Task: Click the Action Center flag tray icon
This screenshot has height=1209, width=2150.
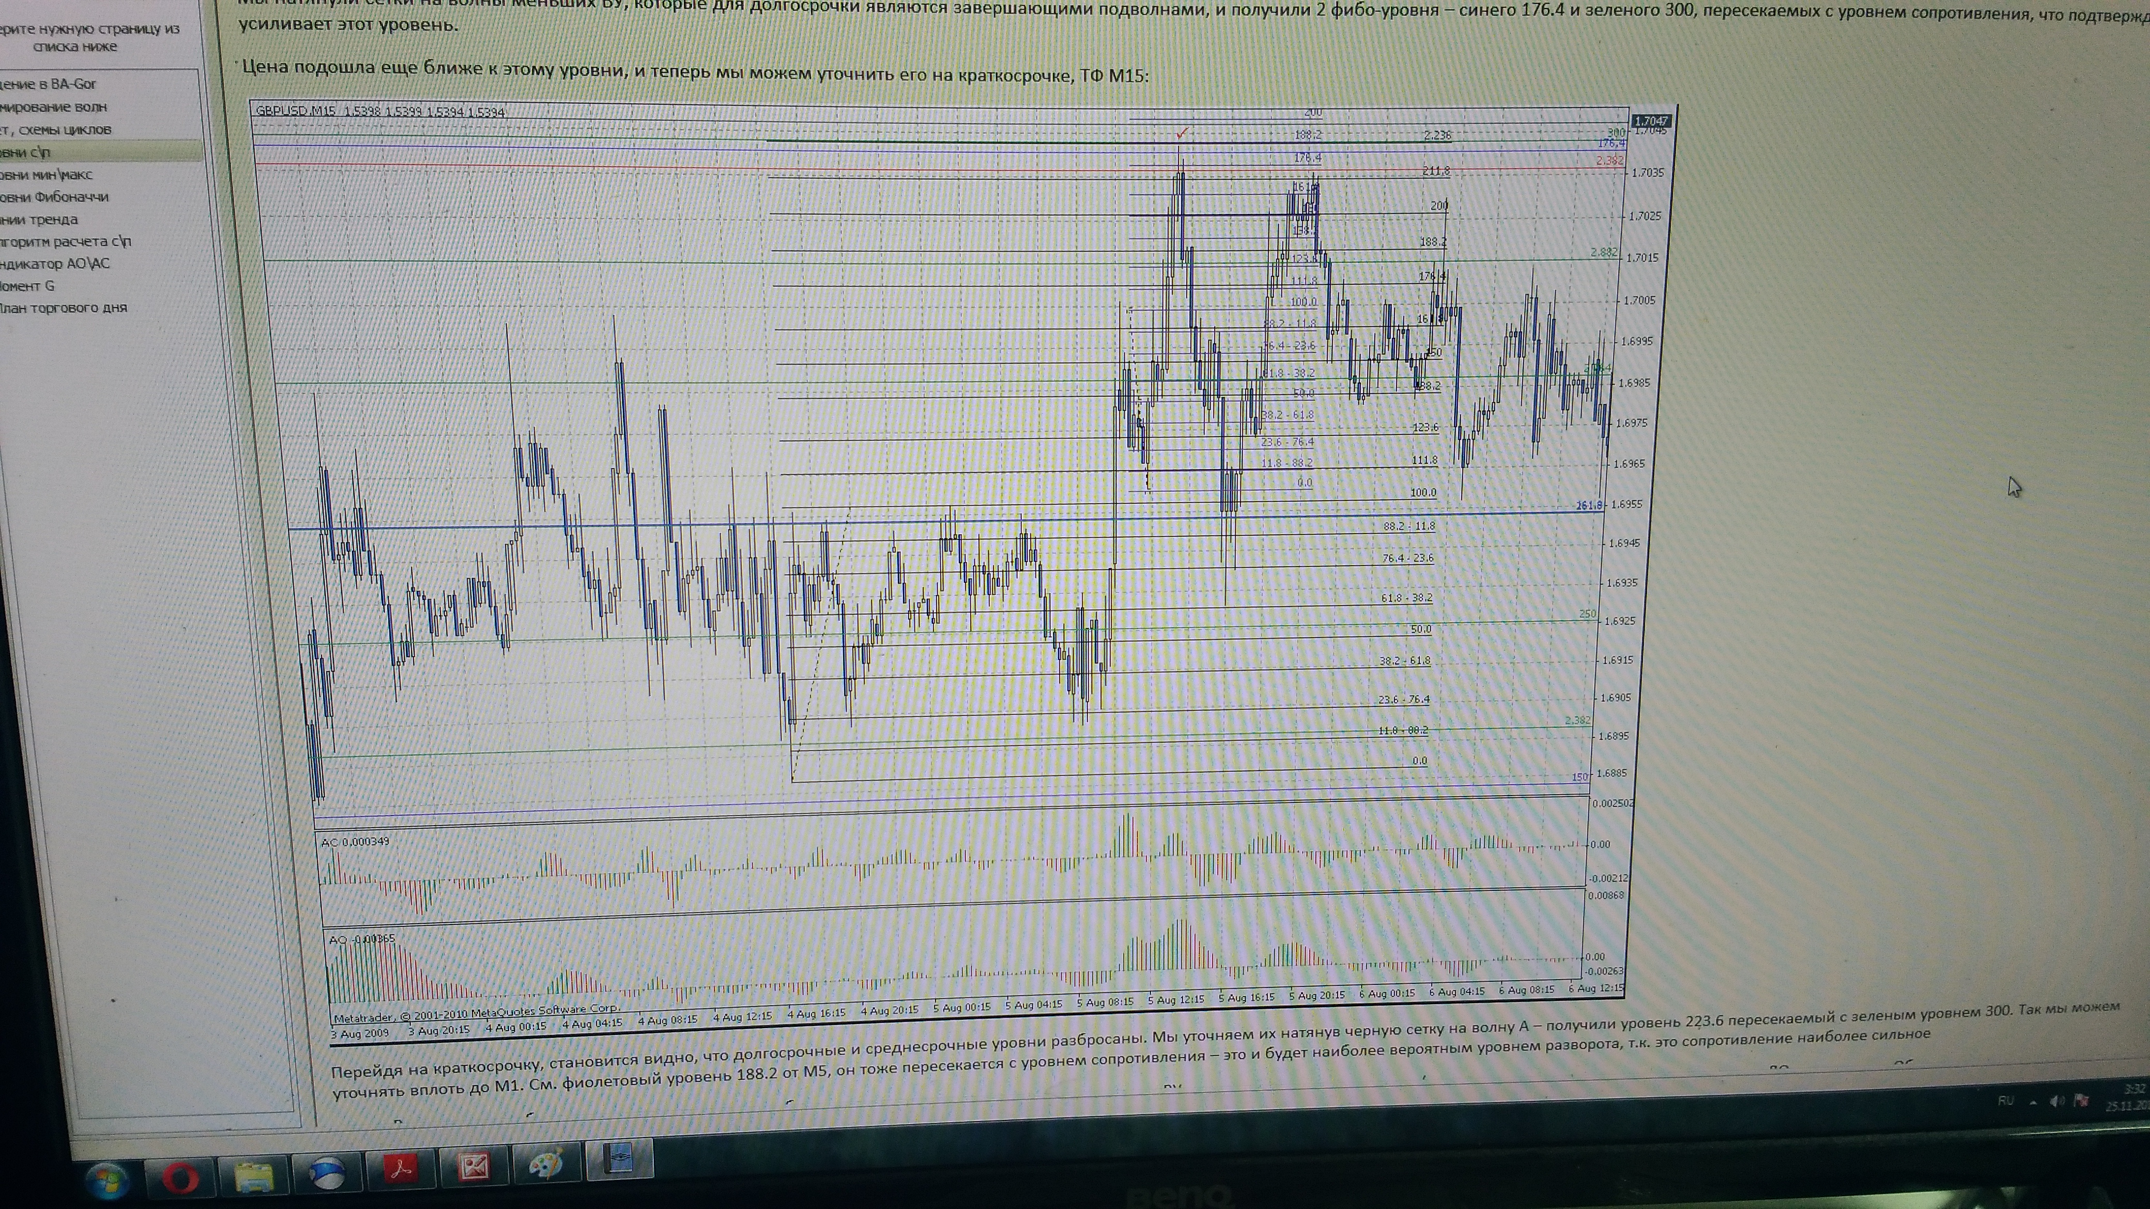Action: pyautogui.click(x=2082, y=1102)
